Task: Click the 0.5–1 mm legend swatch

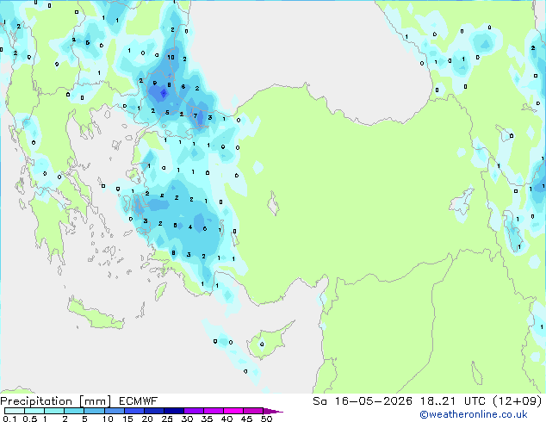Action: point(34,411)
